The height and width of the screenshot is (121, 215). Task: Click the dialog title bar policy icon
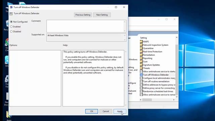pyautogui.click(x=11, y=7)
